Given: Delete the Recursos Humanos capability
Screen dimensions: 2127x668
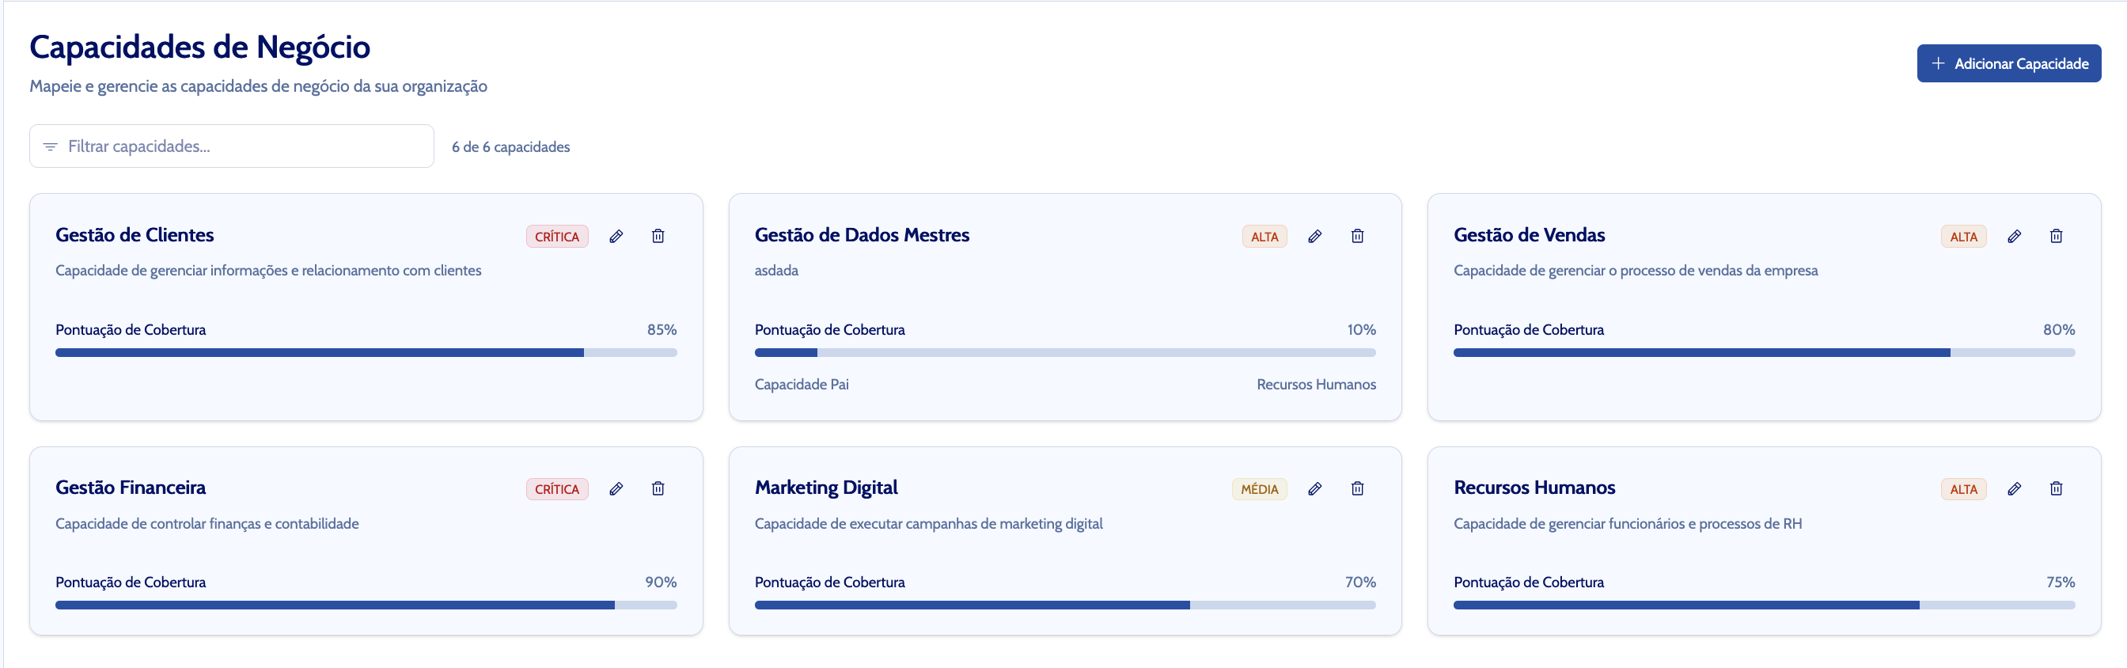Looking at the screenshot, I should 2056,489.
